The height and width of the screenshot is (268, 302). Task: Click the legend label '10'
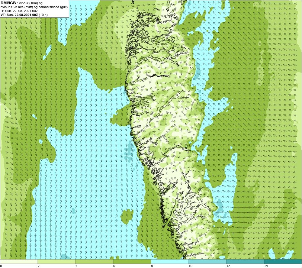coord(191,266)
